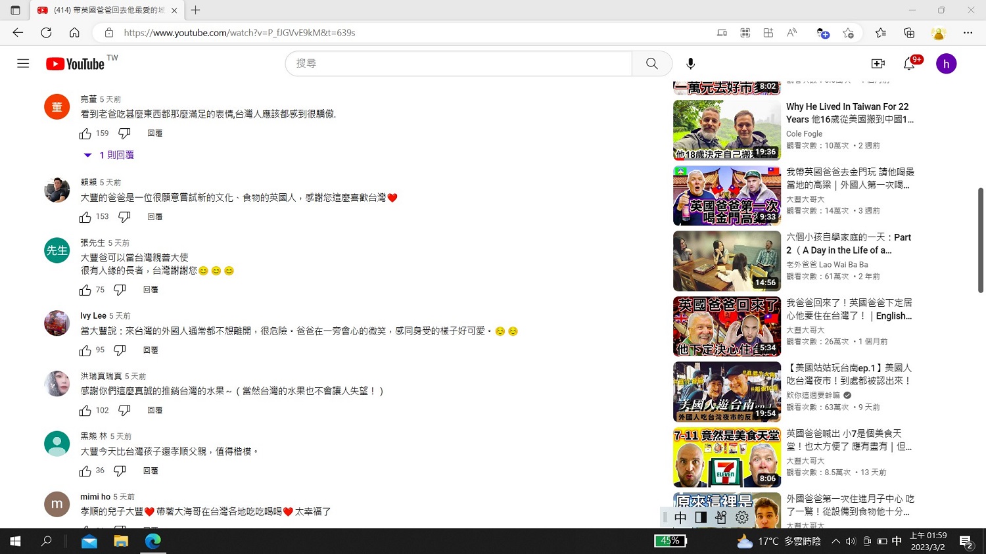Viewport: 986px width, 554px height.
Task: Dislike 亮董's comment
Action: pyautogui.click(x=124, y=133)
